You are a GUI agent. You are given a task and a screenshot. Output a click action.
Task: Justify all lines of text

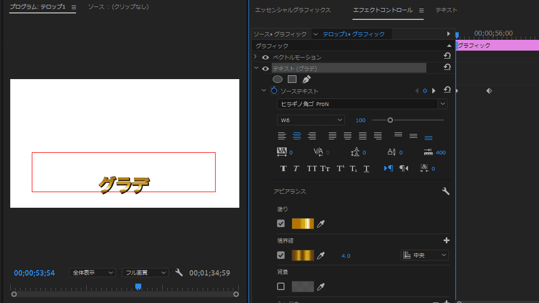363,136
